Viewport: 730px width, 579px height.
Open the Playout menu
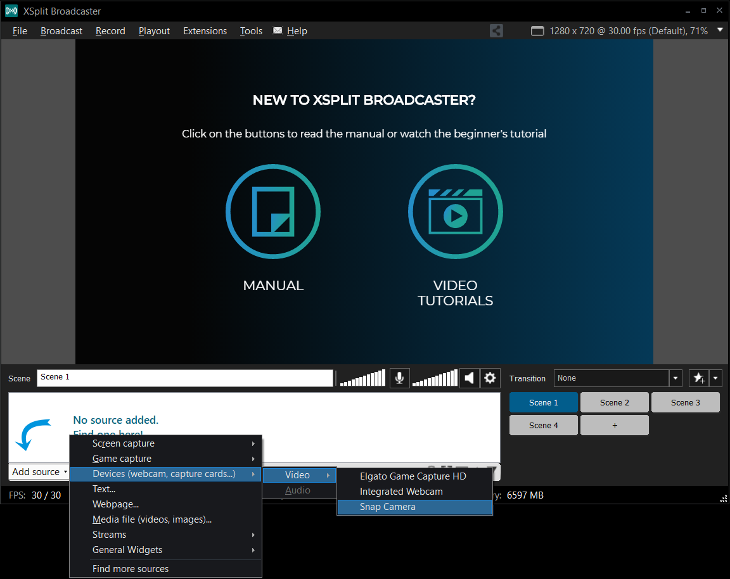tap(154, 30)
